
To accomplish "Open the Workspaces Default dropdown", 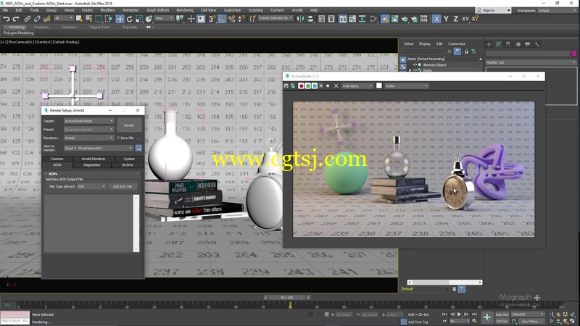I will 557,10.
